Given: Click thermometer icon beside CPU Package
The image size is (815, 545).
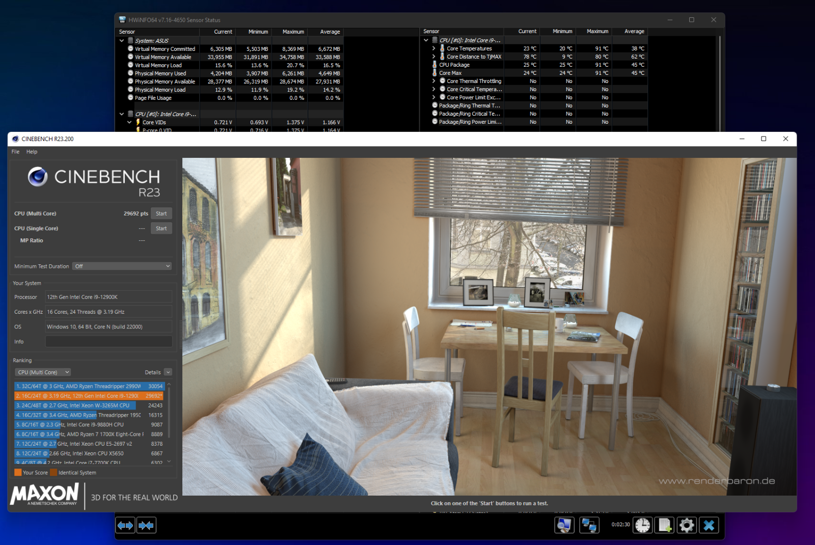Looking at the screenshot, I should [x=434, y=65].
